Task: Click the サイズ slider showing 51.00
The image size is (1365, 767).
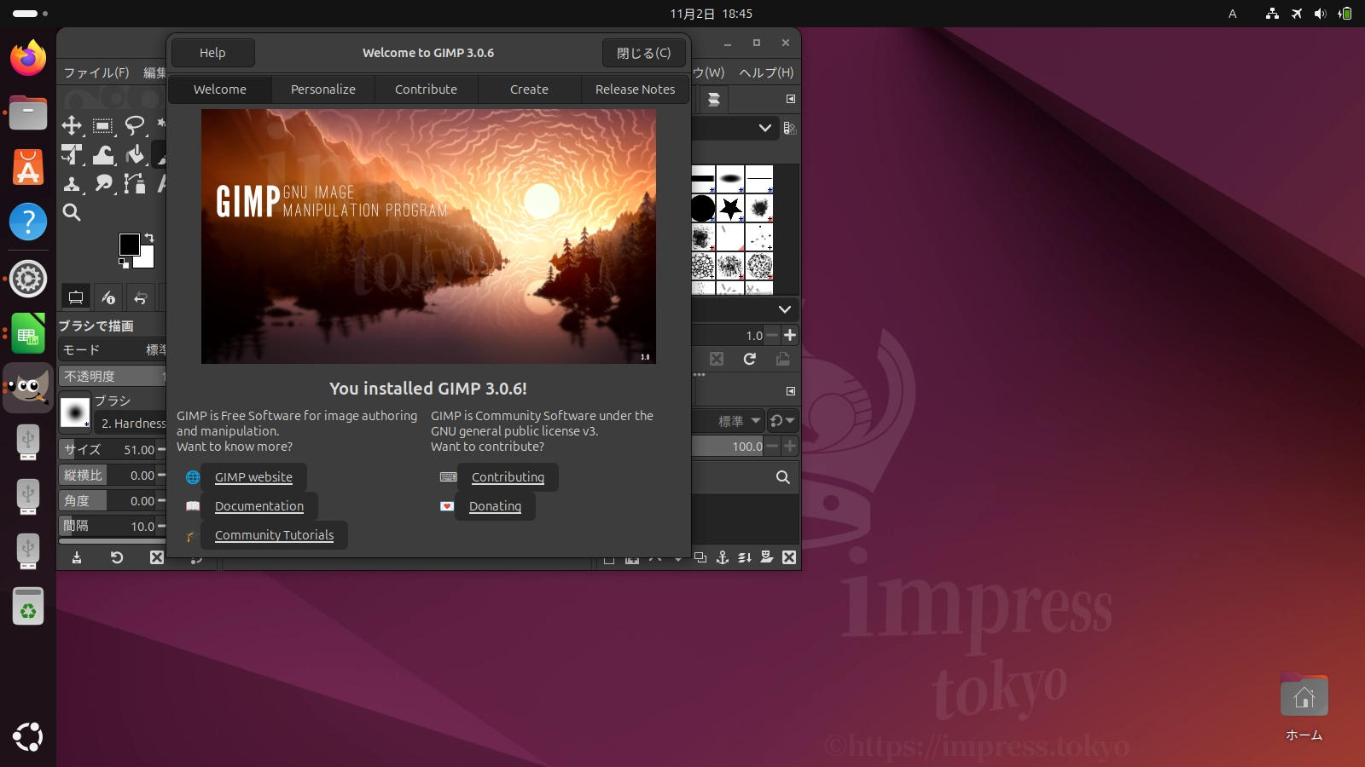Action: coord(107,449)
